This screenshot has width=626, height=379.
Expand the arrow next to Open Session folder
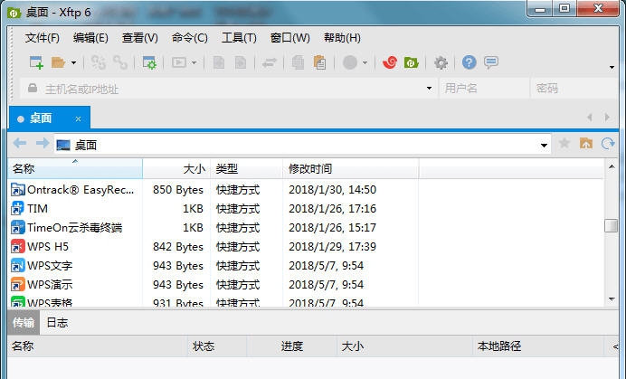pos(73,63)
